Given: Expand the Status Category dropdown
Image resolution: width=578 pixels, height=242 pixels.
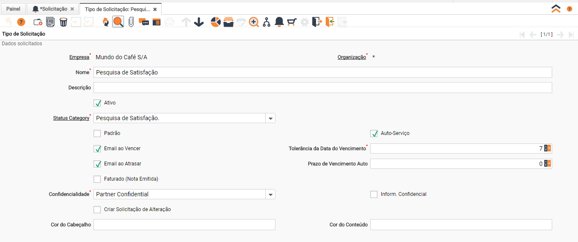Looking at the screenshot, I should (270, 118).
